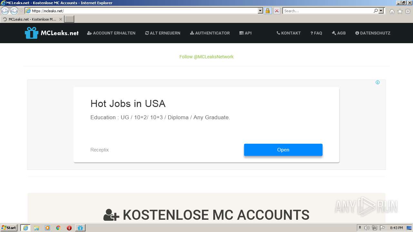413x232 pixels.
Task: Open the AGB page link
Action: tap(339, 33)
